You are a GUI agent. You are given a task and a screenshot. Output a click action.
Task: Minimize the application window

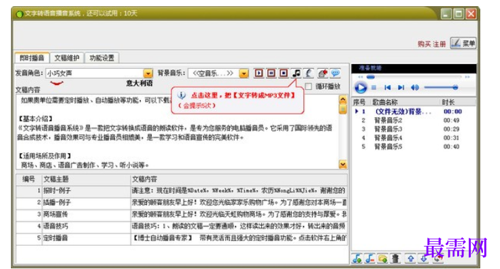pos(446,14)
